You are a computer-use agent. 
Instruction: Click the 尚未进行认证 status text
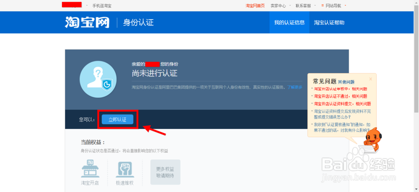tap(155, 73)
